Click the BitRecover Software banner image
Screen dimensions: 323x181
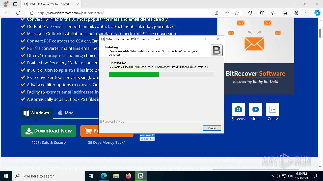[x=256, y=79]
